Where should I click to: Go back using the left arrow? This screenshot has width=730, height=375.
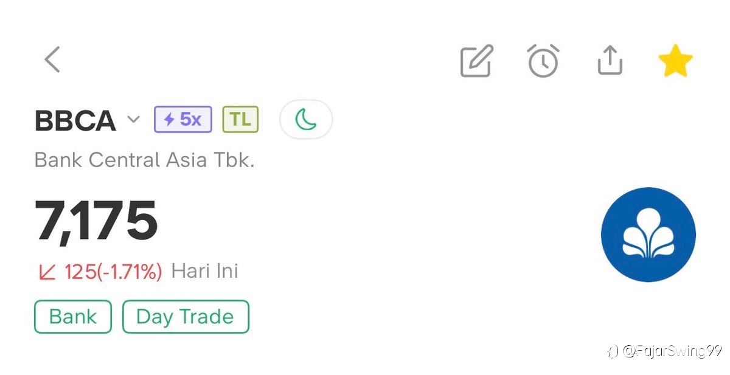coord(52,60)
